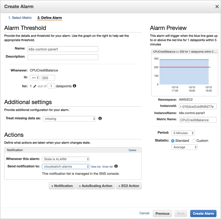Expand the State is ALARM dropdown
The width and height of the screenshot is (221, 219).
pyautogui.click(x=66, y=159)
